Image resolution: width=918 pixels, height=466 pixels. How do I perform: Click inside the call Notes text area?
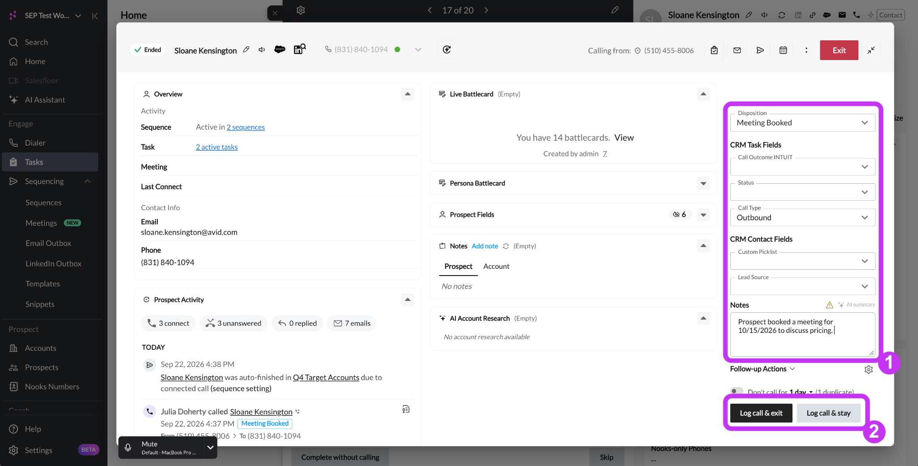point(802,334)
